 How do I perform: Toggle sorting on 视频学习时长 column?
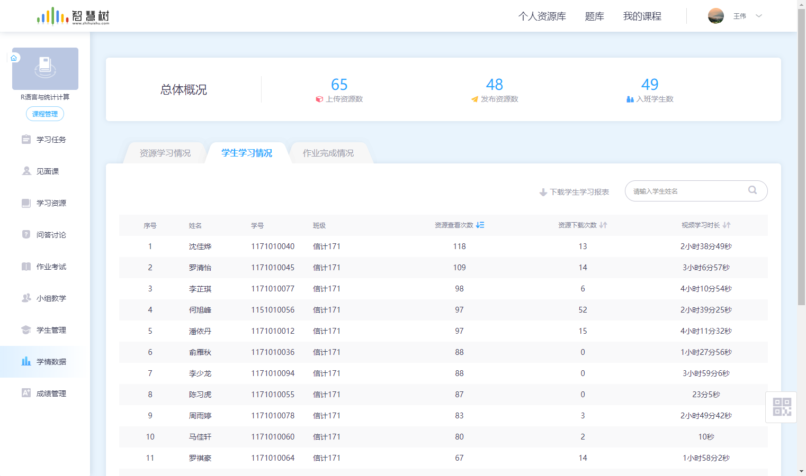(x=726, y=225)
